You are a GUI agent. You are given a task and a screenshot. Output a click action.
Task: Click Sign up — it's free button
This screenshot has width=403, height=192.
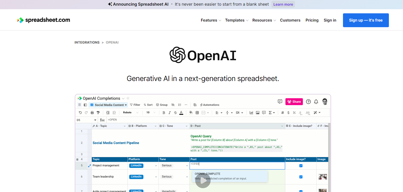point(366,20)
